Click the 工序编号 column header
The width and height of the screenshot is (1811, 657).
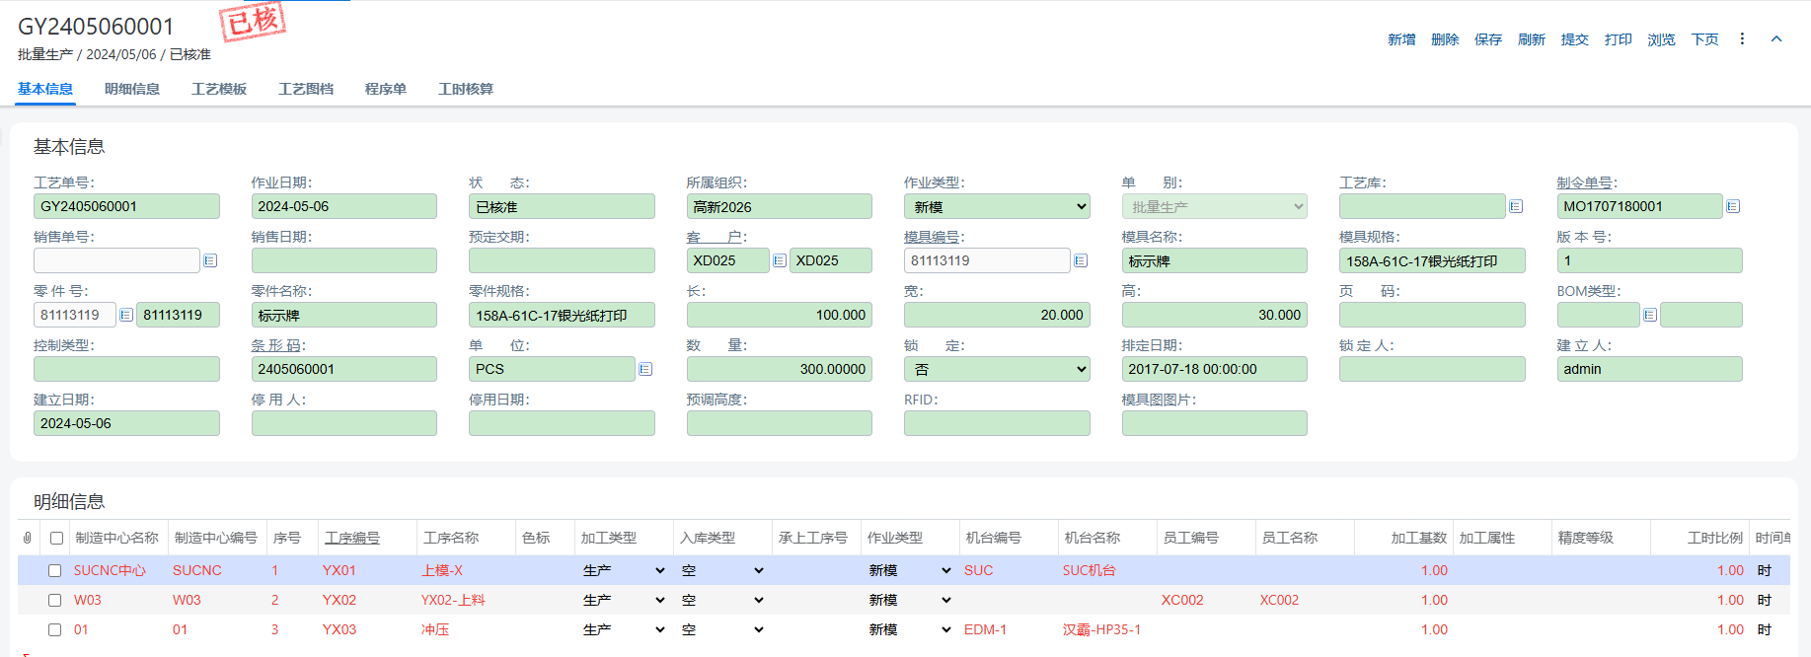(352, 538)
